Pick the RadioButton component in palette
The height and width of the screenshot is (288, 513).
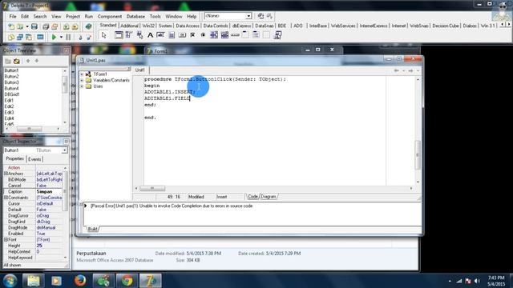[203, 35]
